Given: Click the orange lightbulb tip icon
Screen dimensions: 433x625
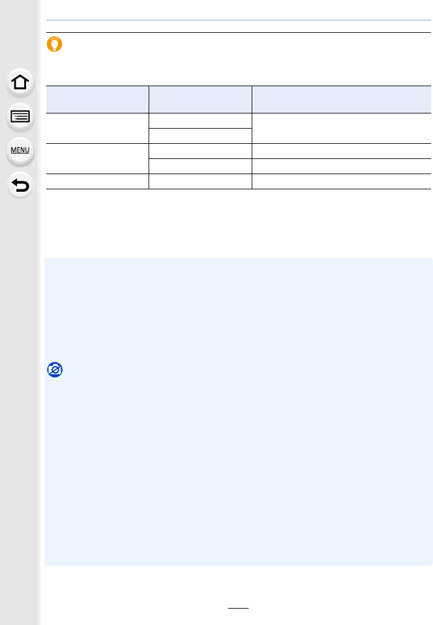Looking at the screenshot, I should click(55, 45).
